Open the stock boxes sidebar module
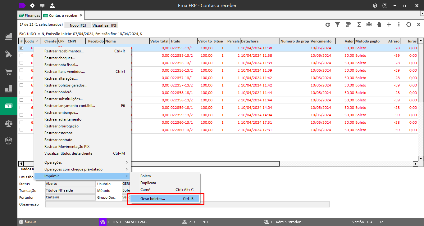Screen dimensions: 424x226 coord(9,89)
